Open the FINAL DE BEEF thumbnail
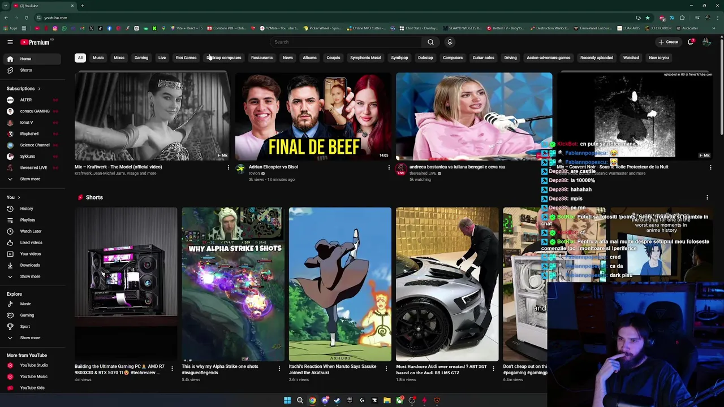Viewport: 724px width, 407px height. [x=313, y=116]
